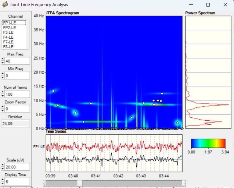Click the color scale legend bar
The height and width of the screenshot is (188, 234).
click(x=208, y=143)
